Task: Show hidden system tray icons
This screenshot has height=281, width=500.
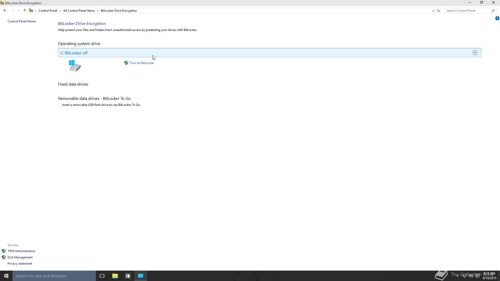Action: 458,276
